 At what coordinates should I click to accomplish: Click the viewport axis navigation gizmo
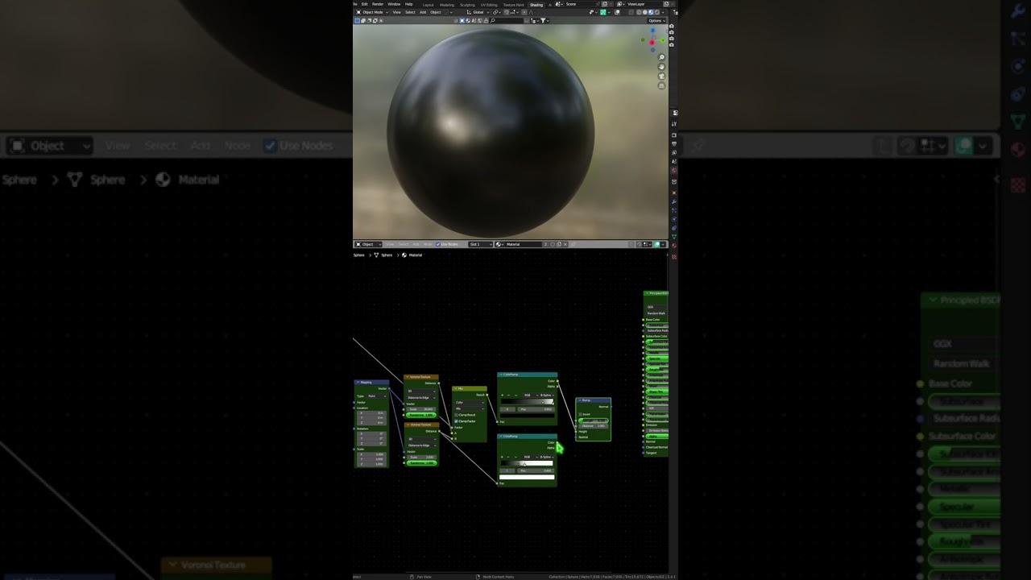pos(652,39)
